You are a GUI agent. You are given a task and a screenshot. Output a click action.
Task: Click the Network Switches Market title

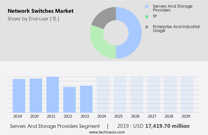[41, 11]
